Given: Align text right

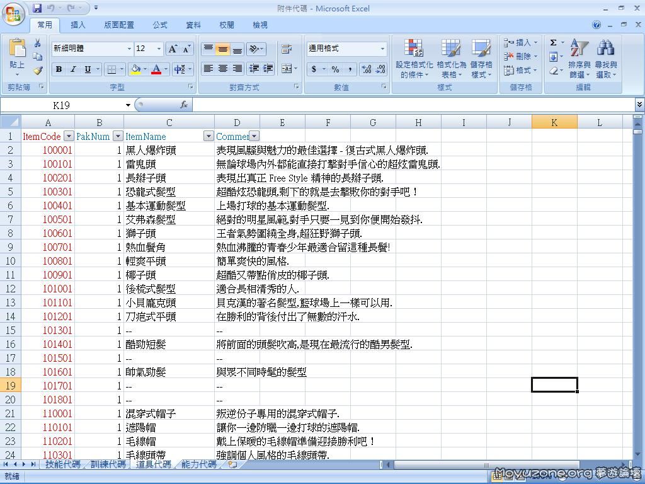Looking at the screenshot, I should click(x=237, y=68).
